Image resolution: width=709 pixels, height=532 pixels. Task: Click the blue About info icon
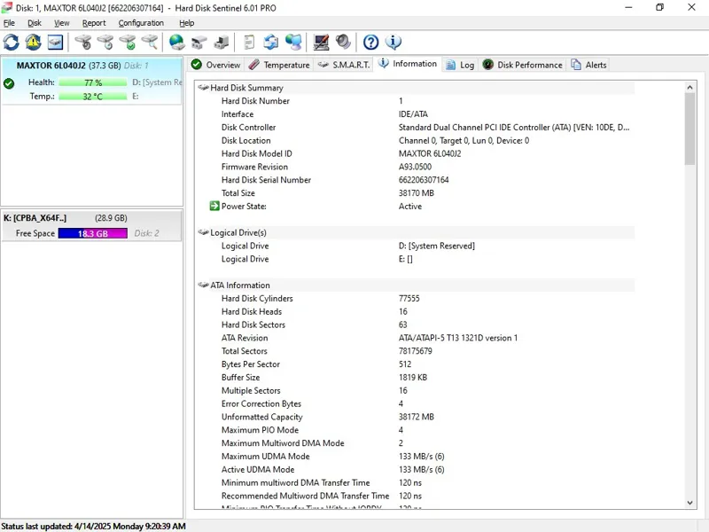pyautogui.click(x=393, y=43)
